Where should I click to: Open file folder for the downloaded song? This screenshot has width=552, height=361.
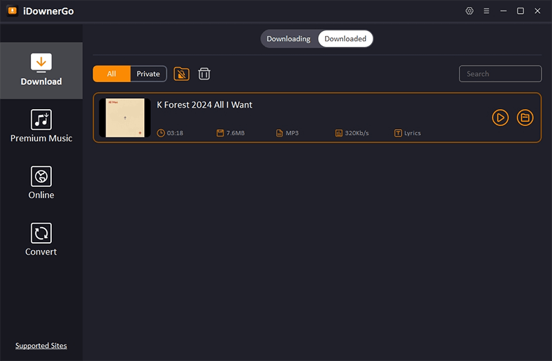[x=525, y=117]
